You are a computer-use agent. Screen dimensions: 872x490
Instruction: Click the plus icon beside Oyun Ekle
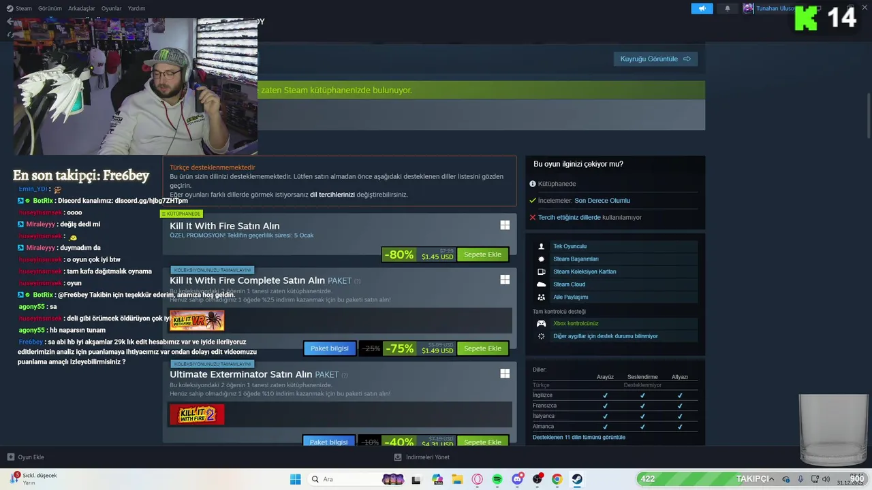(10, 457)
